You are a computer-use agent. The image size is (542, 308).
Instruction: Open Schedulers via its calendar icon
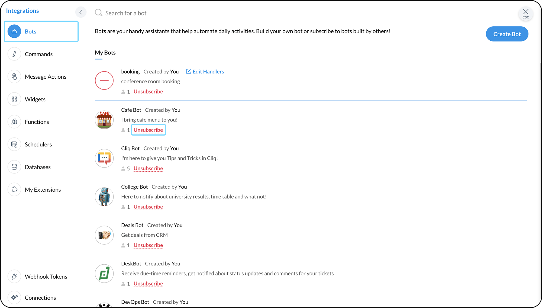pos(14,145)
